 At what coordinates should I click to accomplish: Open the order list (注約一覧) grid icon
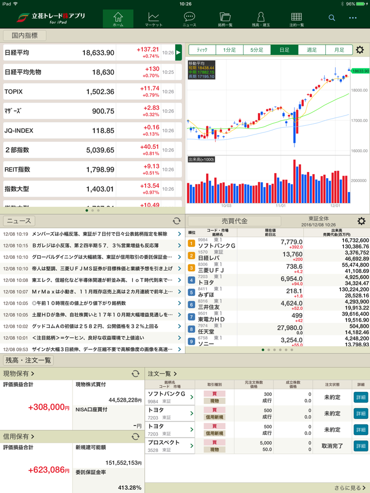tap(297, 19)
